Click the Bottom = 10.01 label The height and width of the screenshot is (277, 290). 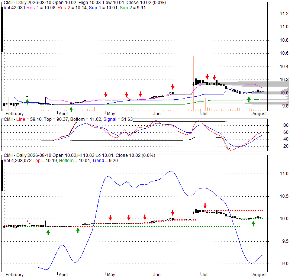coord(75,161)
